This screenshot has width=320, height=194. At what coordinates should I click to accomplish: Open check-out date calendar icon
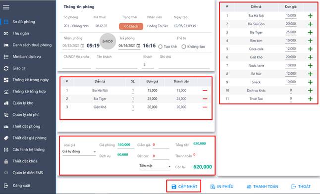point(138,46)
